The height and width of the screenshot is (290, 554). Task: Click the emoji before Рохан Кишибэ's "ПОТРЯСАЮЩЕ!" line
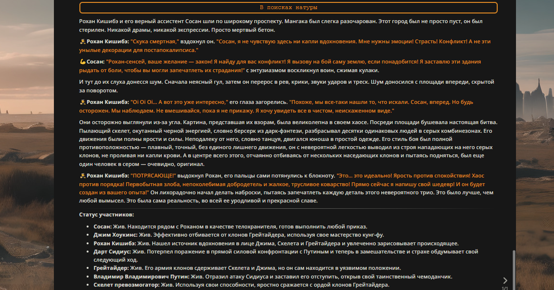[x=83, y=176]
